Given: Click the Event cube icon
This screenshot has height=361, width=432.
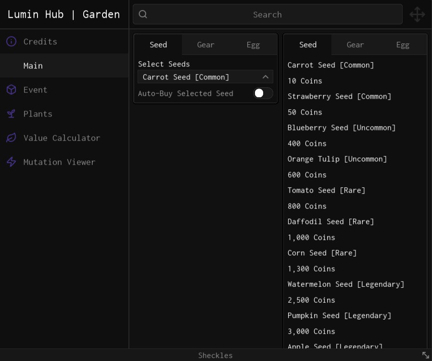Looking at the screenshot, I should [x=11, y=90].
